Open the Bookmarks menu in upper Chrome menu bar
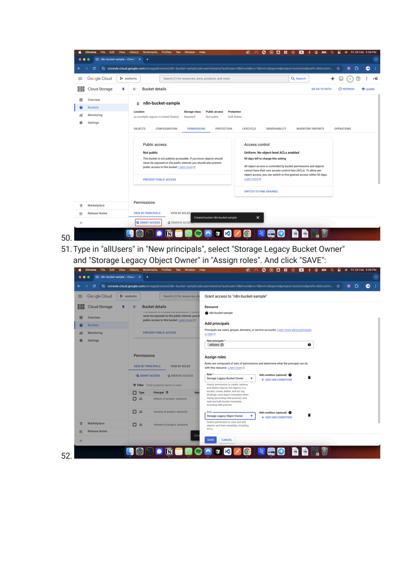This screenshot has height=570, width=404. (x=150, y=52)
